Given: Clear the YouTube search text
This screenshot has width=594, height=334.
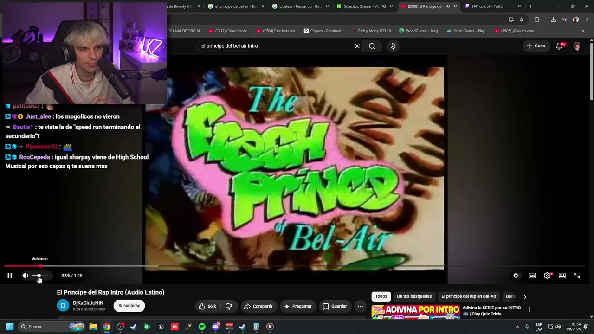Looking at the screenshot, I should 357,46.
